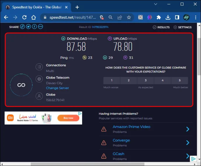Open a new tab
The height and width of the screenshot is (166, 201).
pyautogui.click(x=77, y=7)
